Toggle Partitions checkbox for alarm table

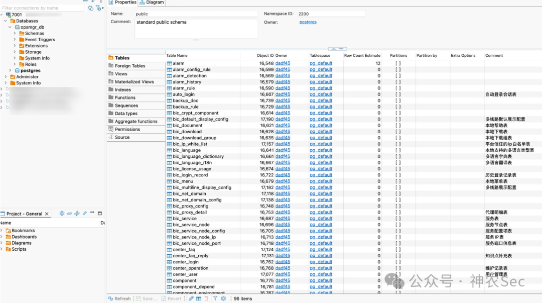click(x=398, y=64)
